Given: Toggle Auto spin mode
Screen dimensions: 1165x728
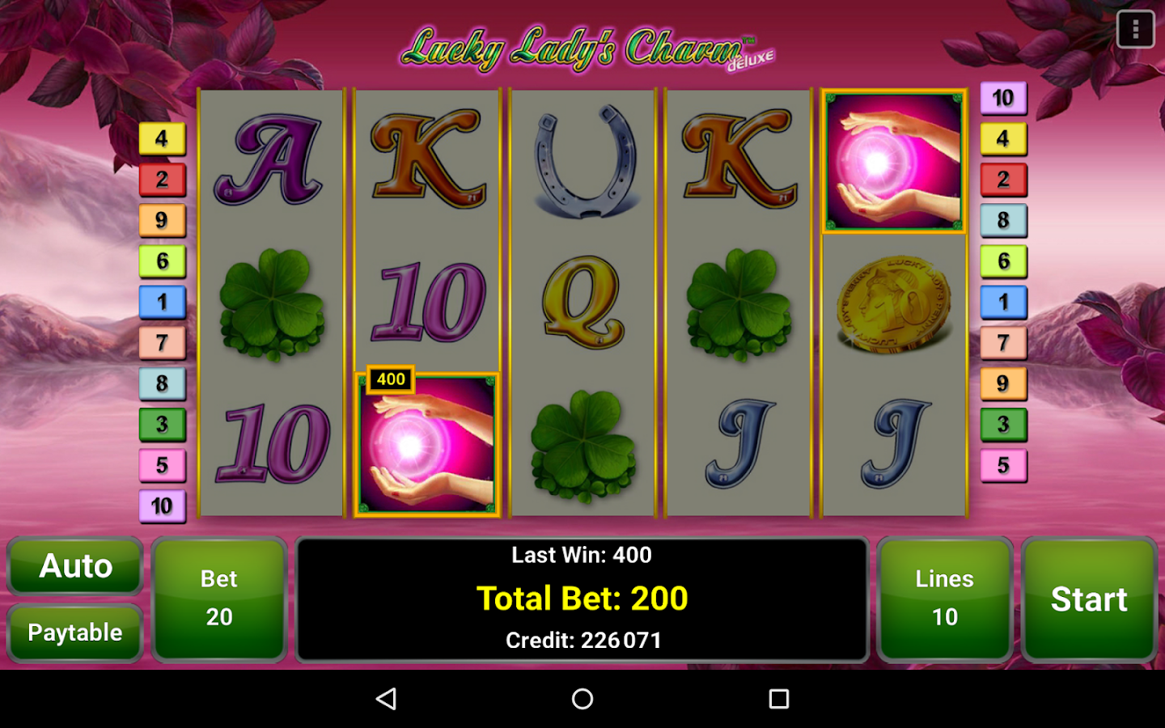Looking at the screenshot, I should click(x=75, y=566).
